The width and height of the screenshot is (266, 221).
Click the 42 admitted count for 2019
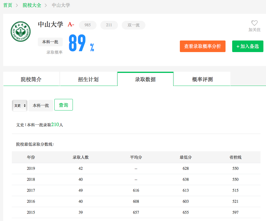[81, 168]
